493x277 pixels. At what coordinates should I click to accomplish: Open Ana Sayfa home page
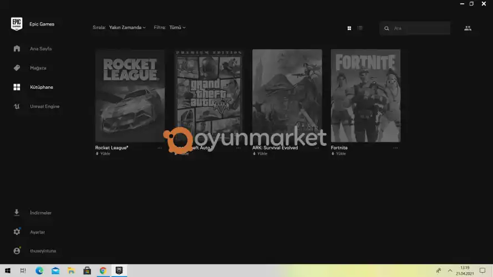[x=40, y=49]
